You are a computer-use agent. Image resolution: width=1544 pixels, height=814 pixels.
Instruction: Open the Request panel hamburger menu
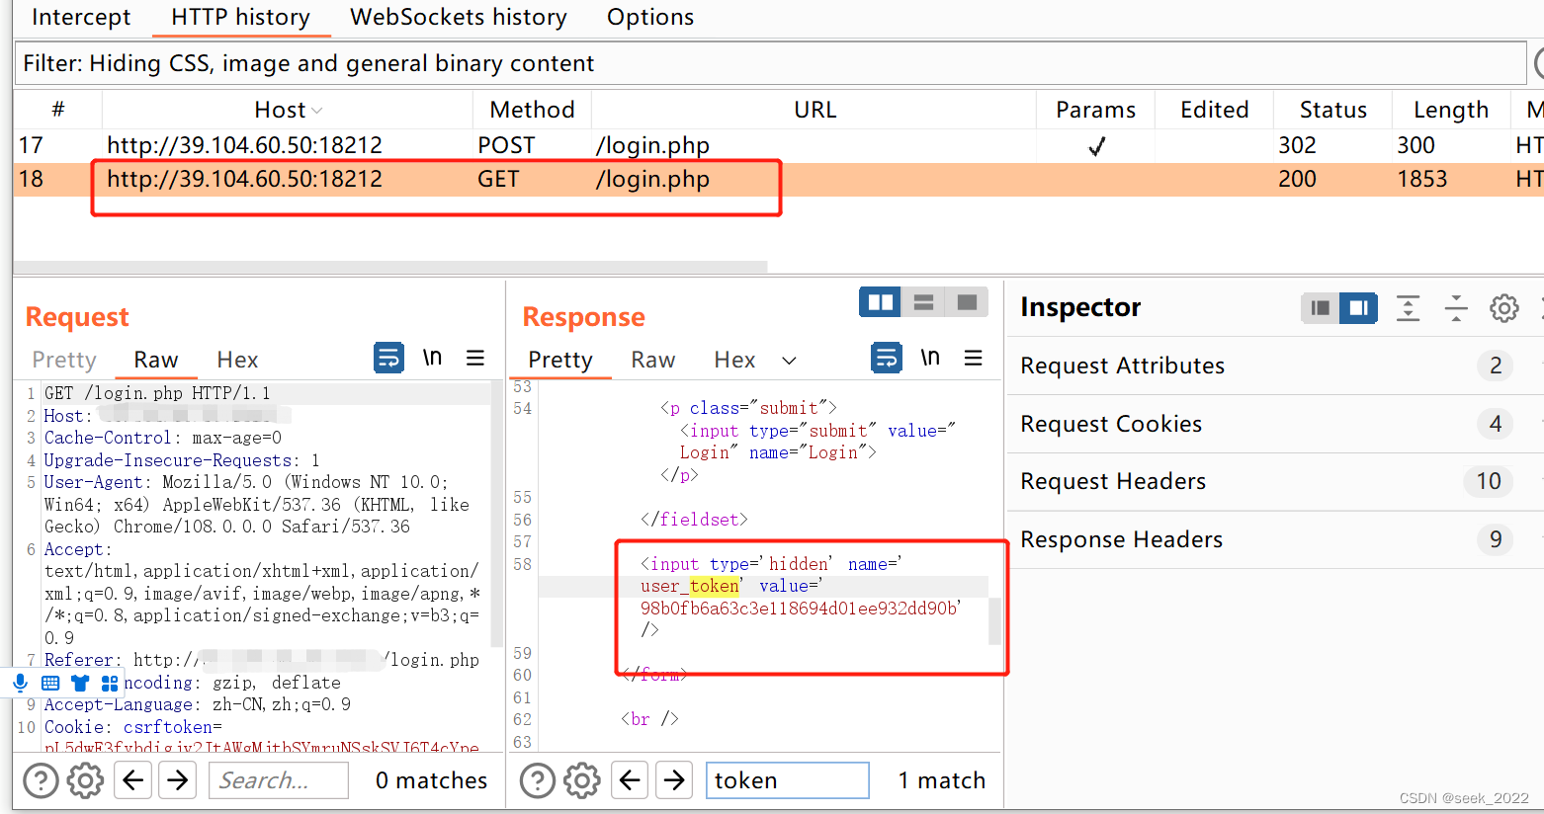[x=475, y=358]
